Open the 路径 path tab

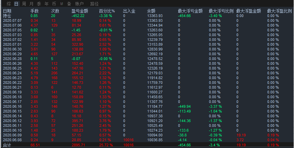point(94,4)
